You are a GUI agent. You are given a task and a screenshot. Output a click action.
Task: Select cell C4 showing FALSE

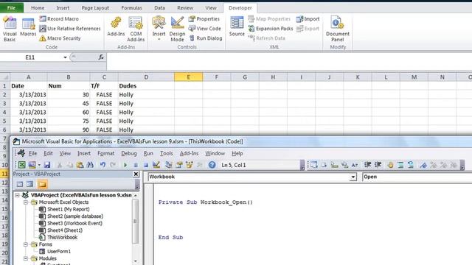pos(104,112)
